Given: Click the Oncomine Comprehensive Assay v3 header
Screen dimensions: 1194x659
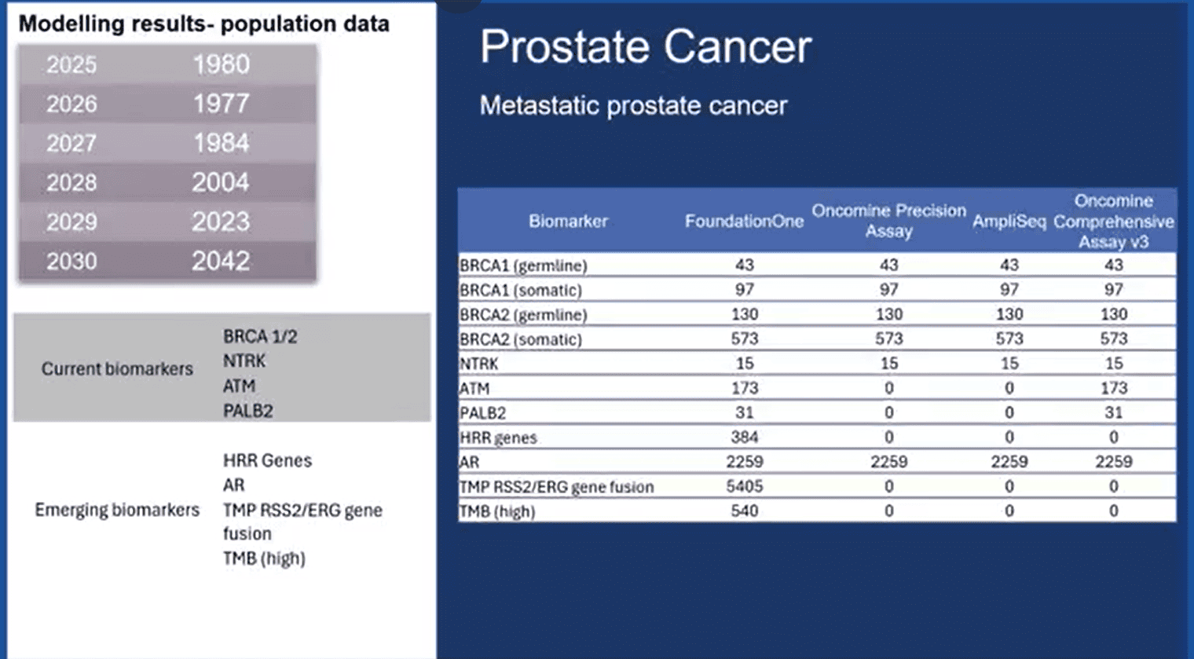Looking at the screenshot, I should tap(1113, 221).
